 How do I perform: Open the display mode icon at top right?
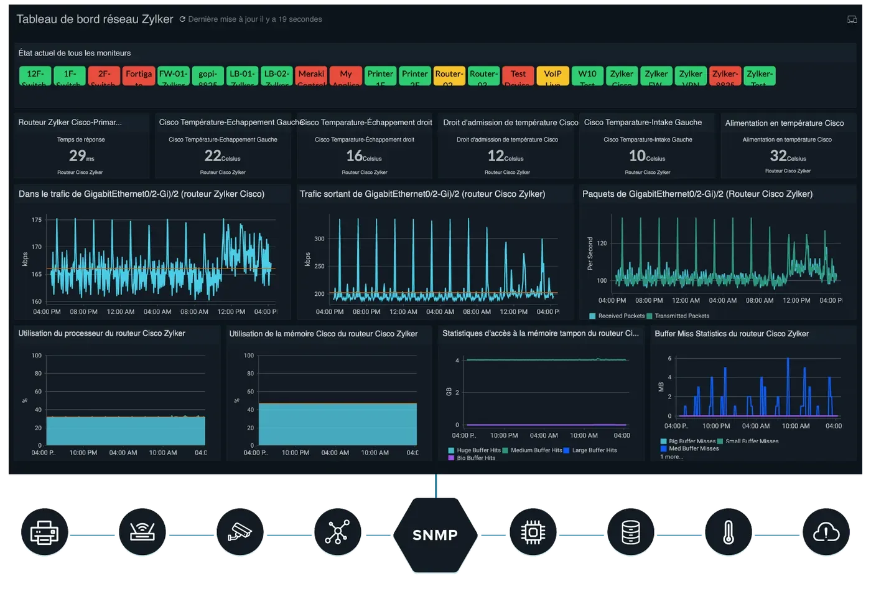(x=852, y=20)
